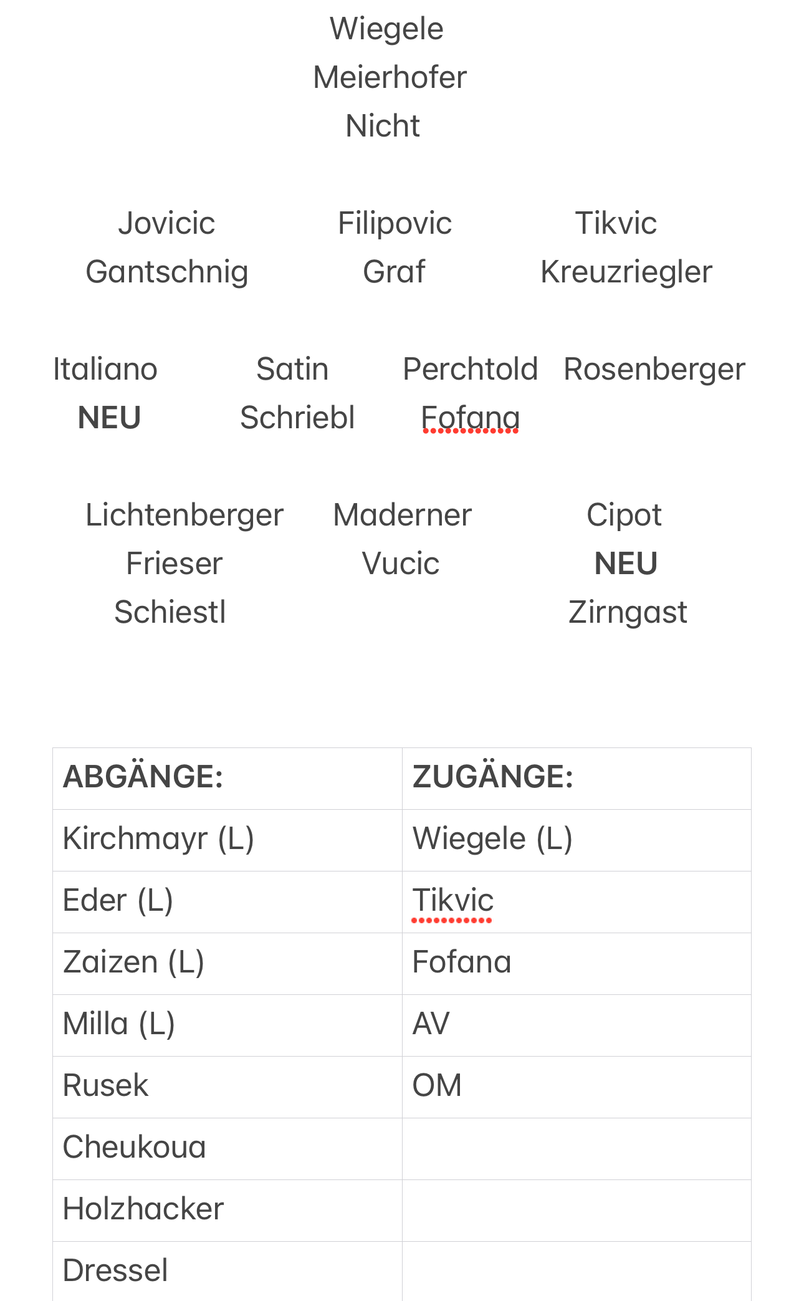Screen dimensions: 804x1301
Task: Click the Holzhacker table cell
Action: [x=227, y=1211]
